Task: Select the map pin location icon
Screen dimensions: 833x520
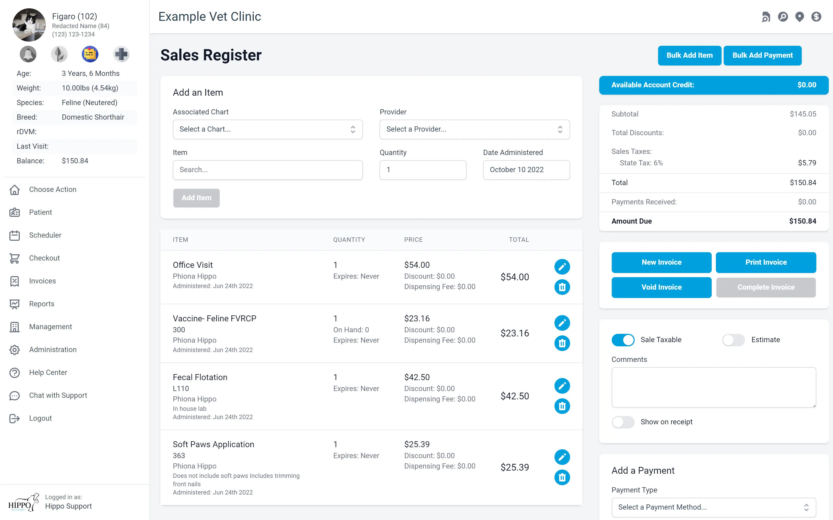Action: coord(800,16)
